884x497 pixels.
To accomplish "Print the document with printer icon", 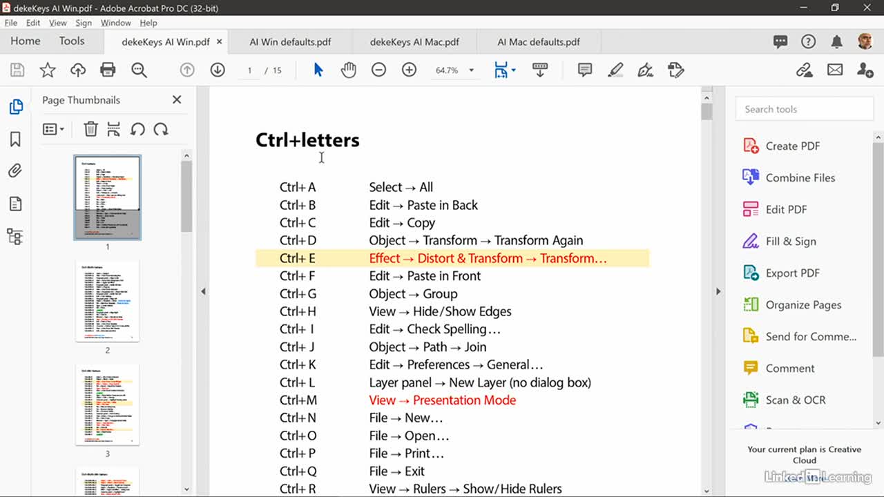I will (108, 70).
